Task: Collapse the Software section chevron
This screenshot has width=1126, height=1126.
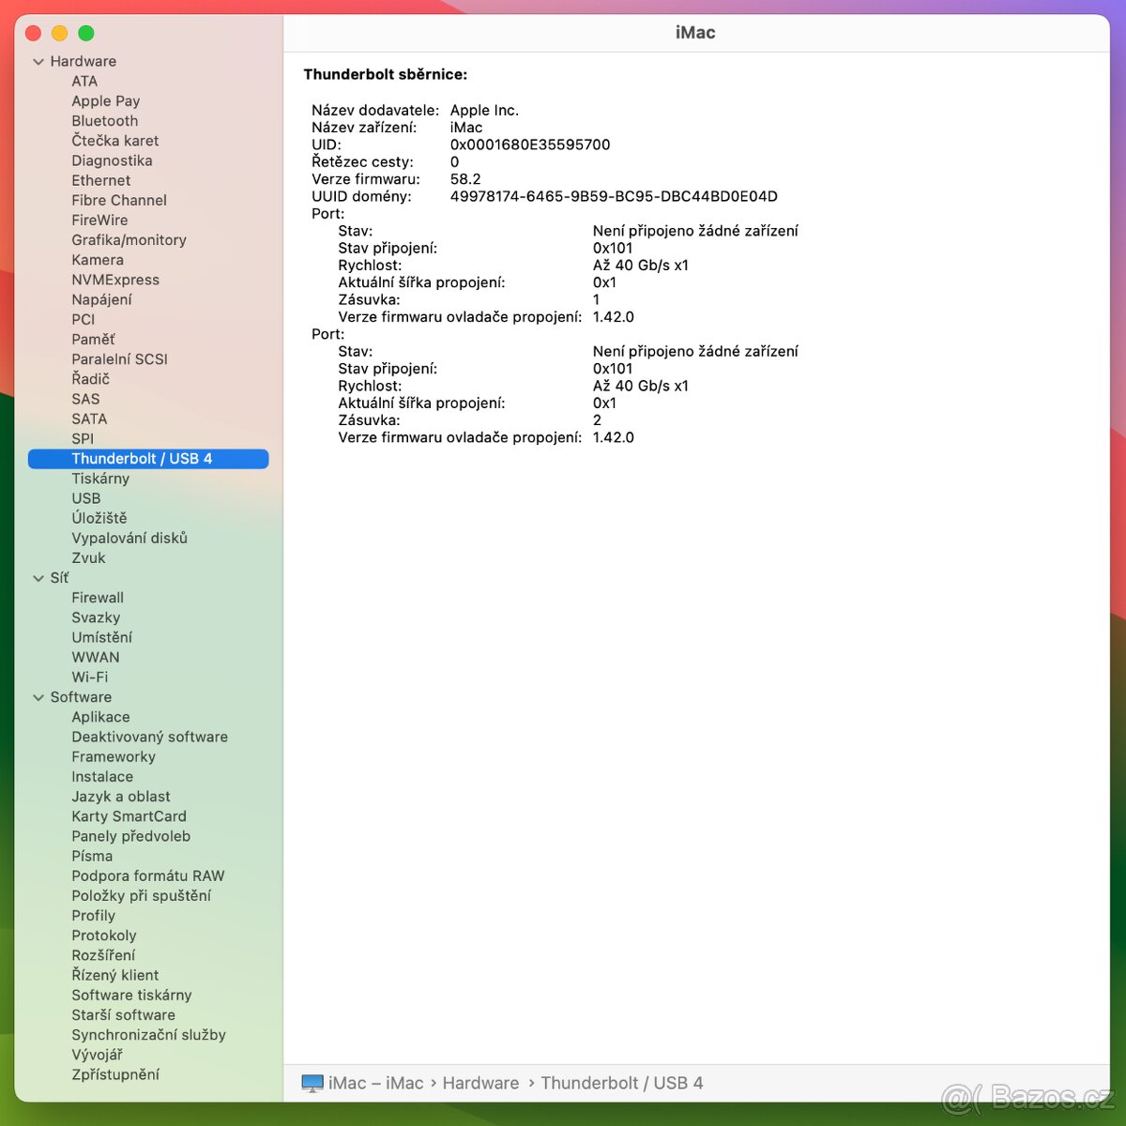Action: point(38,698)
